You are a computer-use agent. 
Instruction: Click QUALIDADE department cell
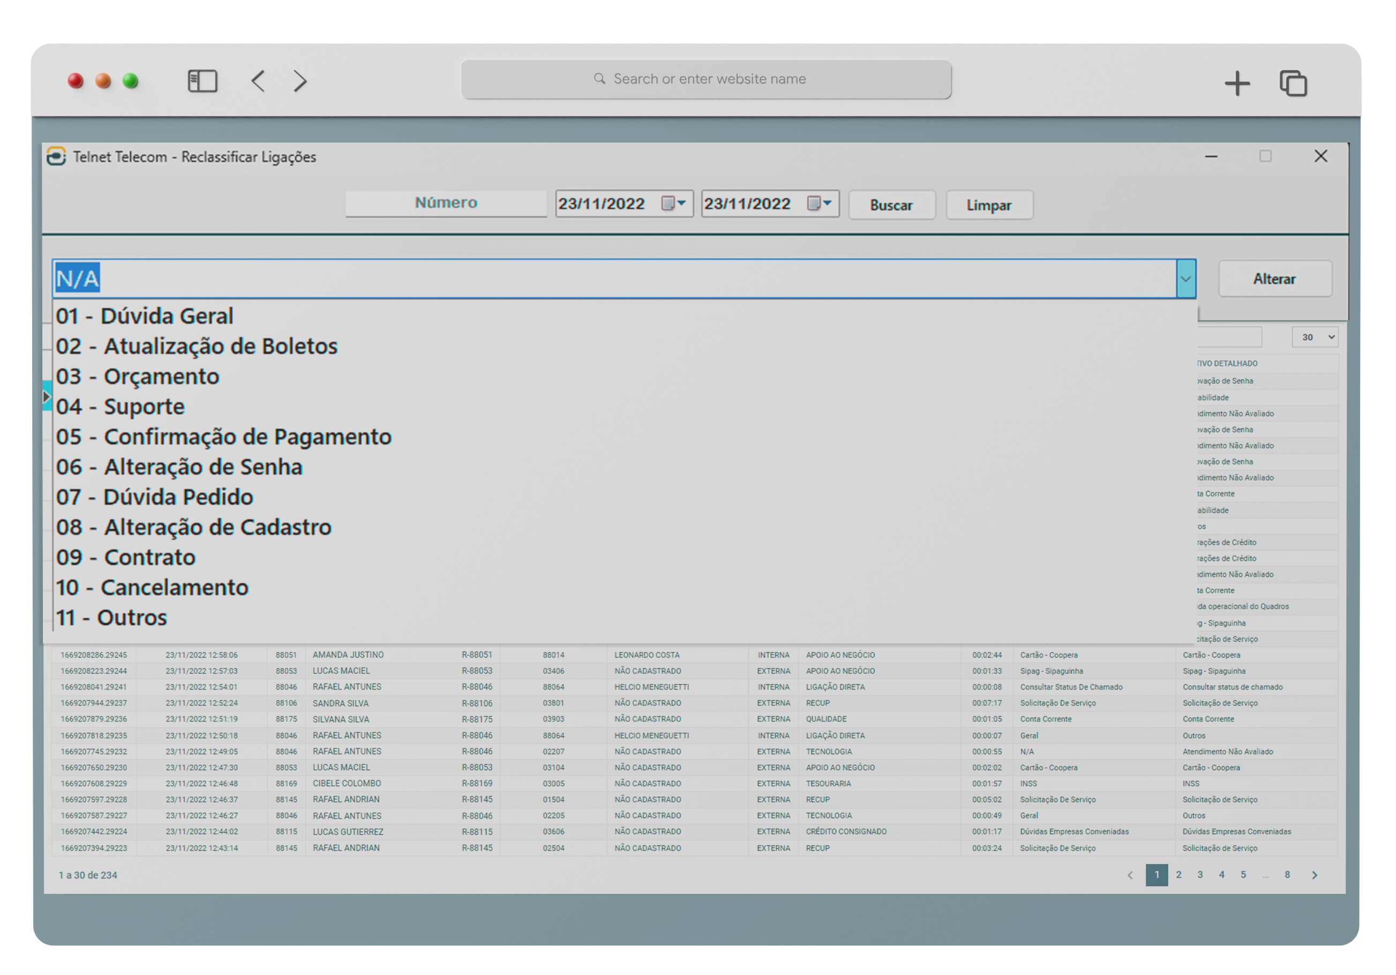pos(825,719)
